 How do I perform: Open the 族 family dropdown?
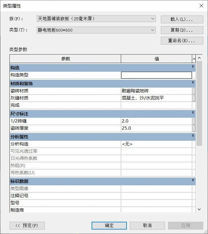click(153, 19)
